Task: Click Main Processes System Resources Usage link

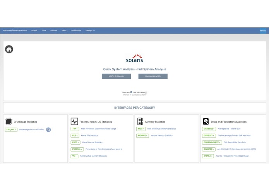Action: pos(98,129)
